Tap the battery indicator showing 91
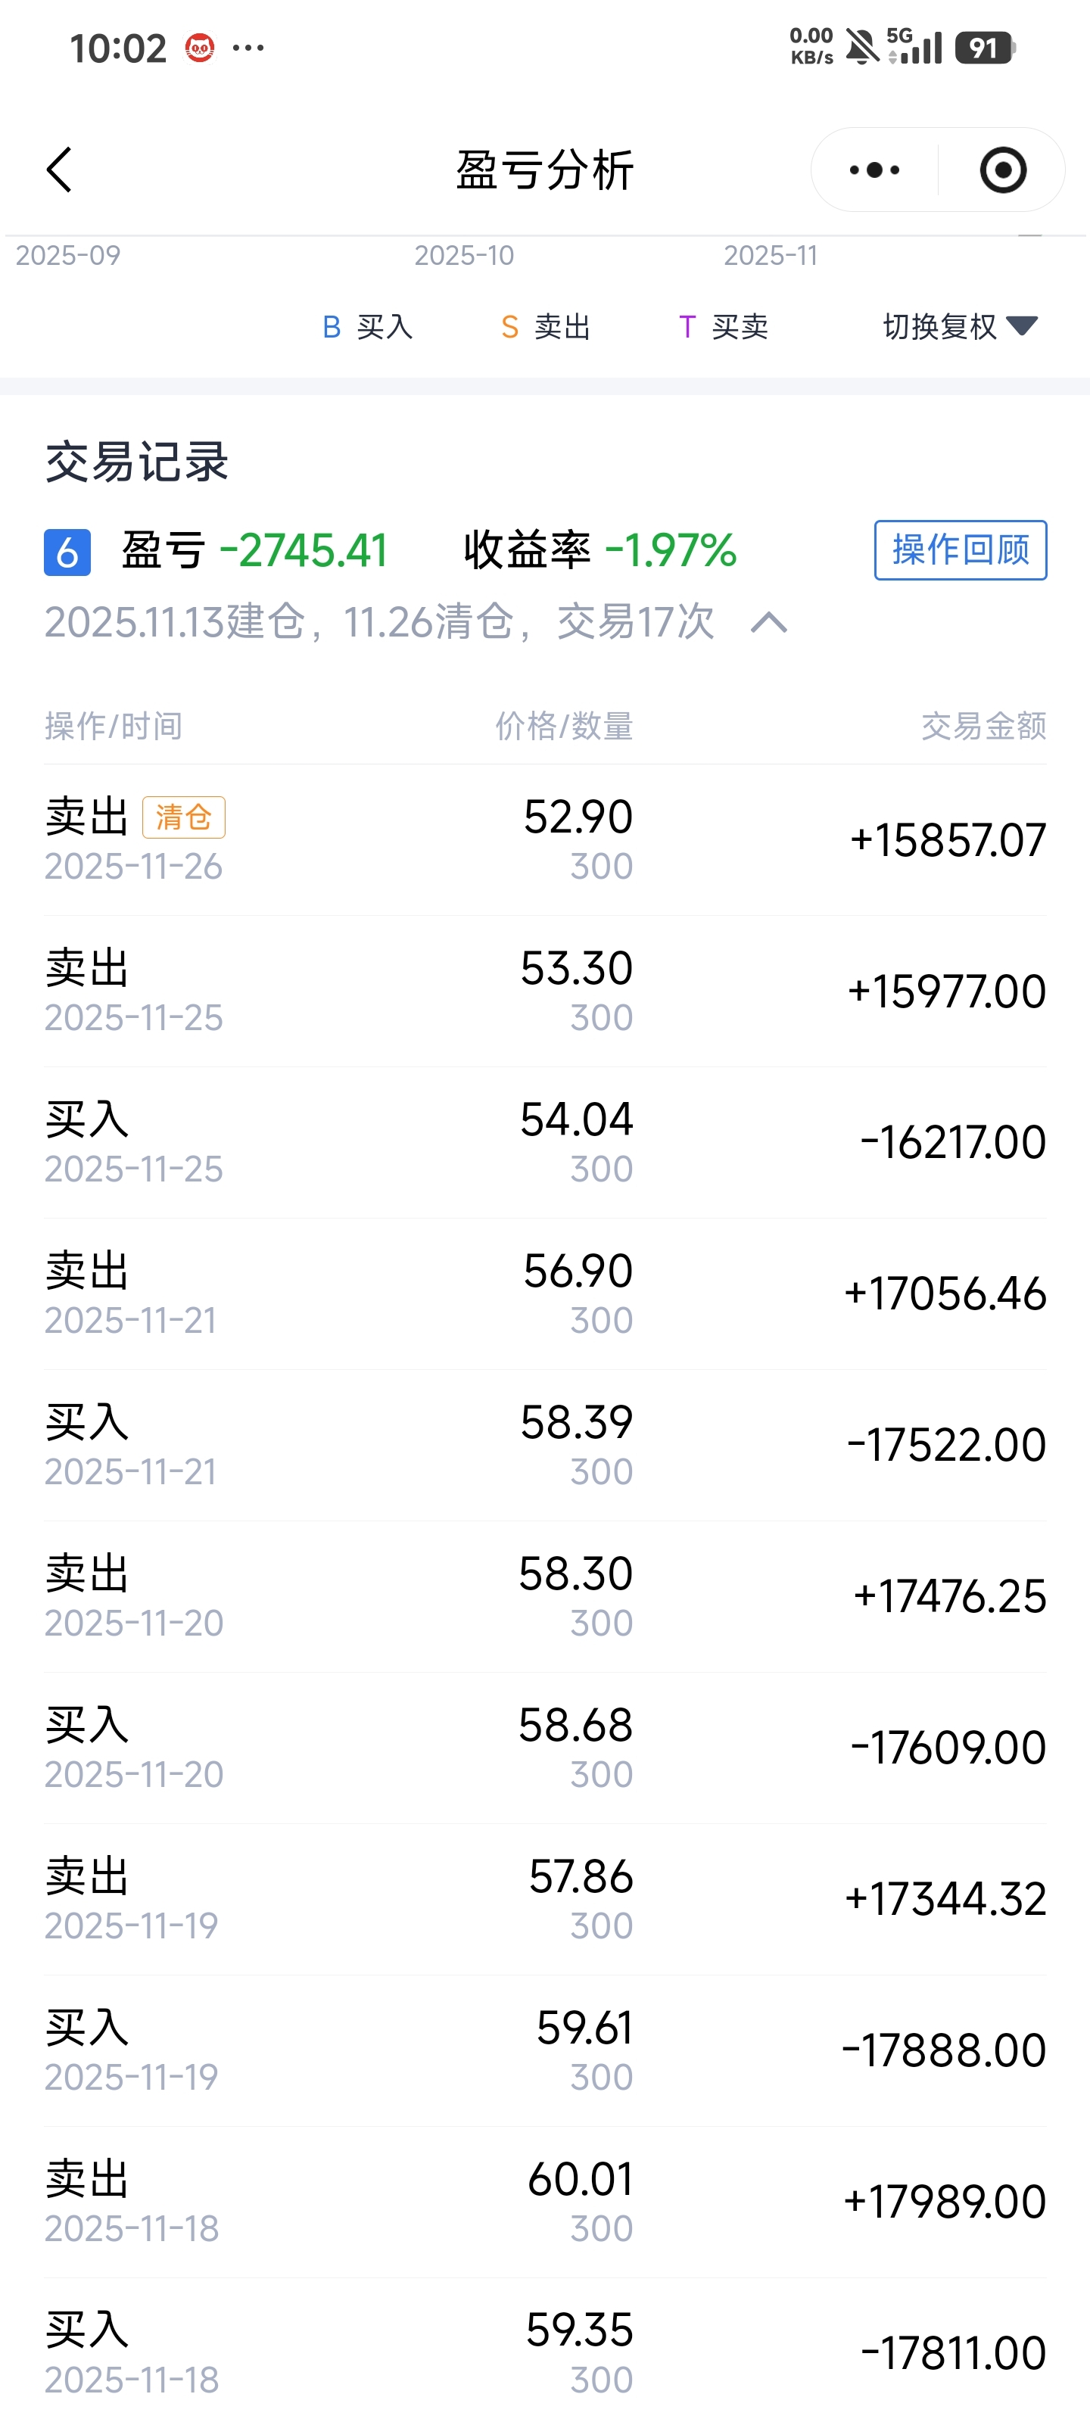Image resolution: width=1090 pixels, height=2422 pixels. click(x=985, y=47)
